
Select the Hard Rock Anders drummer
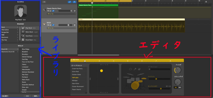[x=30, y=36]
